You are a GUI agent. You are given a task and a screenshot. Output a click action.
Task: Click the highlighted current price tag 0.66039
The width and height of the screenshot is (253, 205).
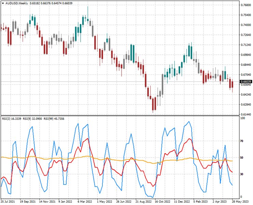[x=246, y=82]
